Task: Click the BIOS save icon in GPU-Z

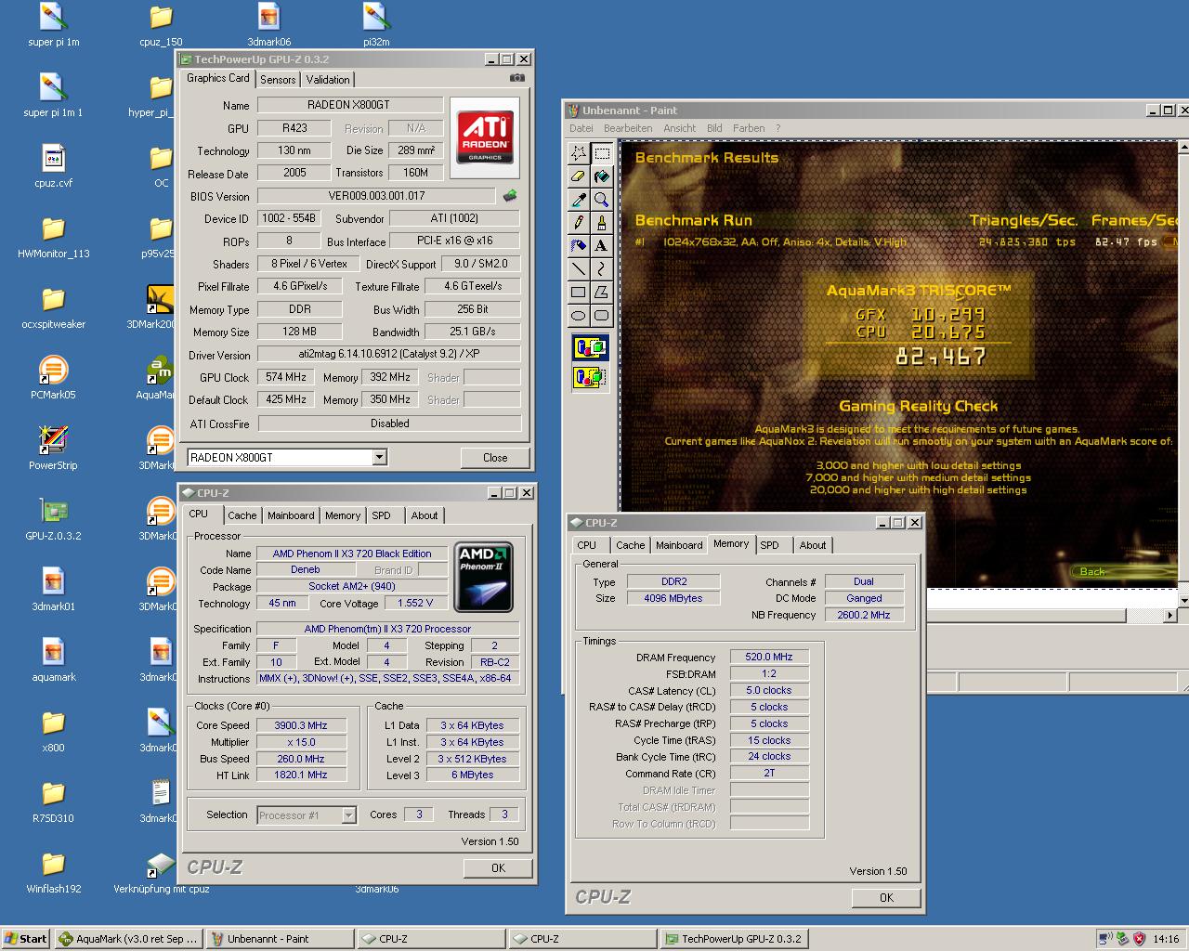Action: (510, 196)
